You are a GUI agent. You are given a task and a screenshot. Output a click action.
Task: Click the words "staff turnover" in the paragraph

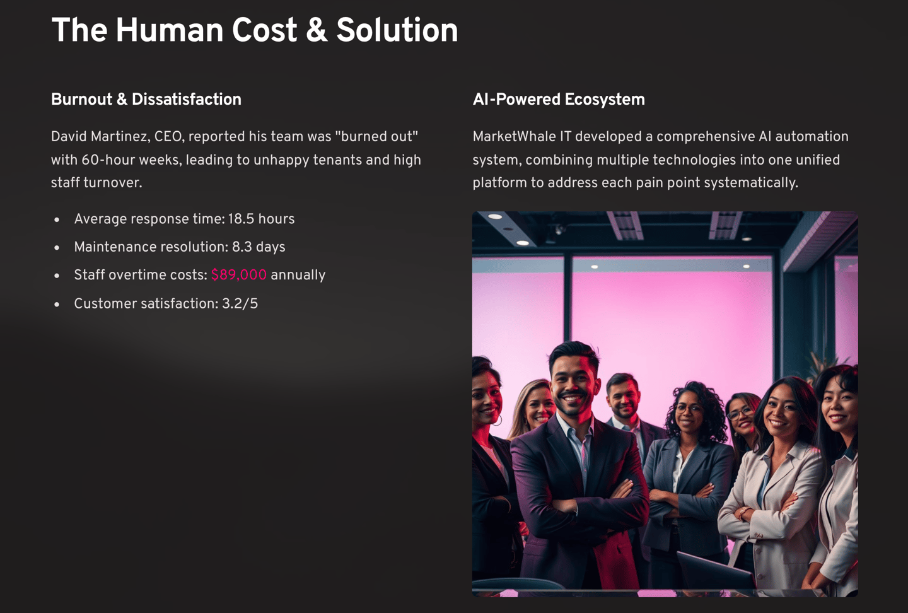tap(95, 183)
